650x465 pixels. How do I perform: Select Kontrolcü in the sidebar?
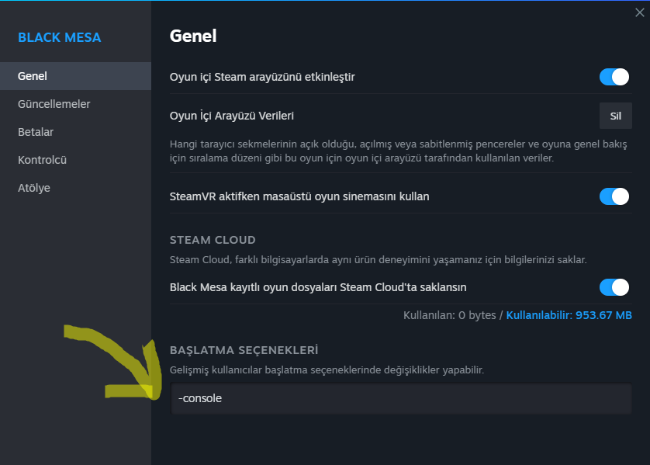(43, 160)
